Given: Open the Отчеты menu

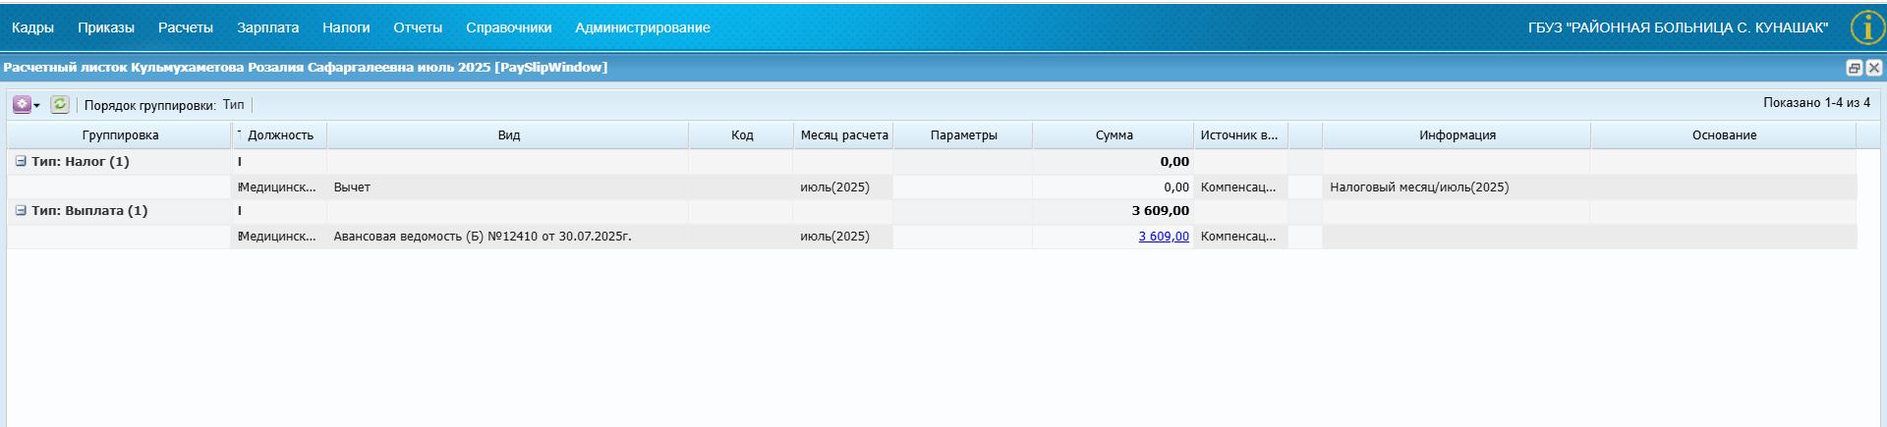Looking at the screenshot, I should (418, 27).
